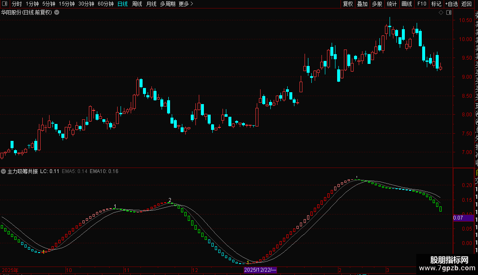Screen dimensions: 478x275
Task: Add stock via +自选 button
Action: [x=451, y=4]
